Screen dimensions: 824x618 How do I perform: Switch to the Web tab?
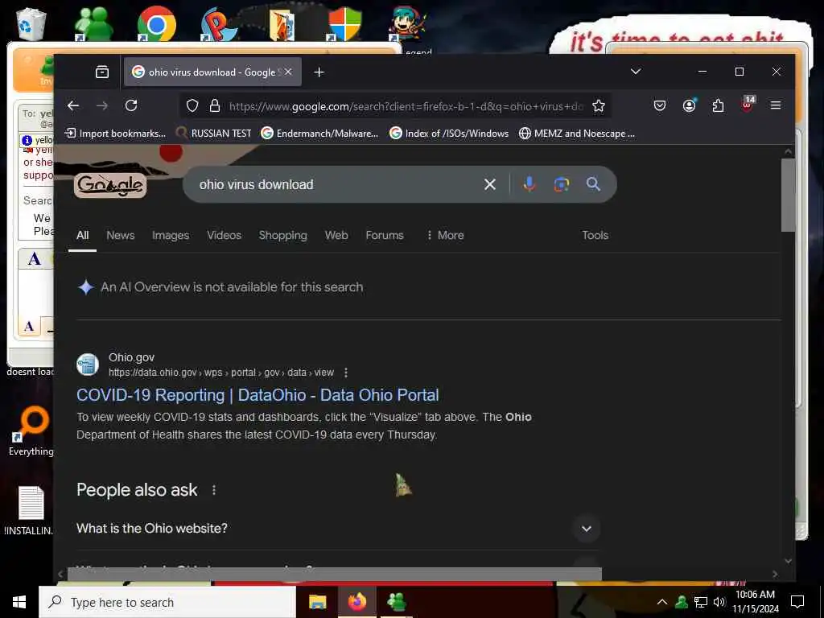tap(336, 236)
